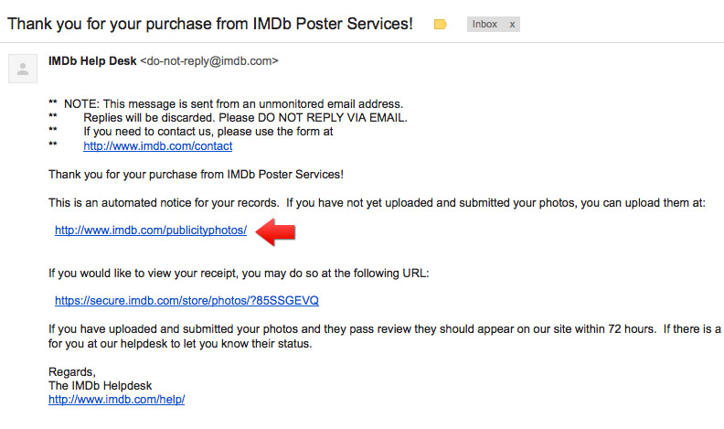Open the imdb.com/contact link

click(x=157, y=146)
